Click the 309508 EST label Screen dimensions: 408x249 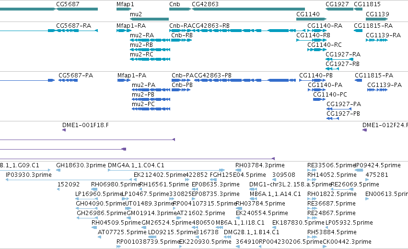click(284, 175)
